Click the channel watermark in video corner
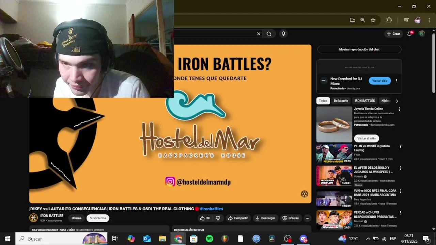The height and width of the screenshot is (245, 436). point(305,194)
